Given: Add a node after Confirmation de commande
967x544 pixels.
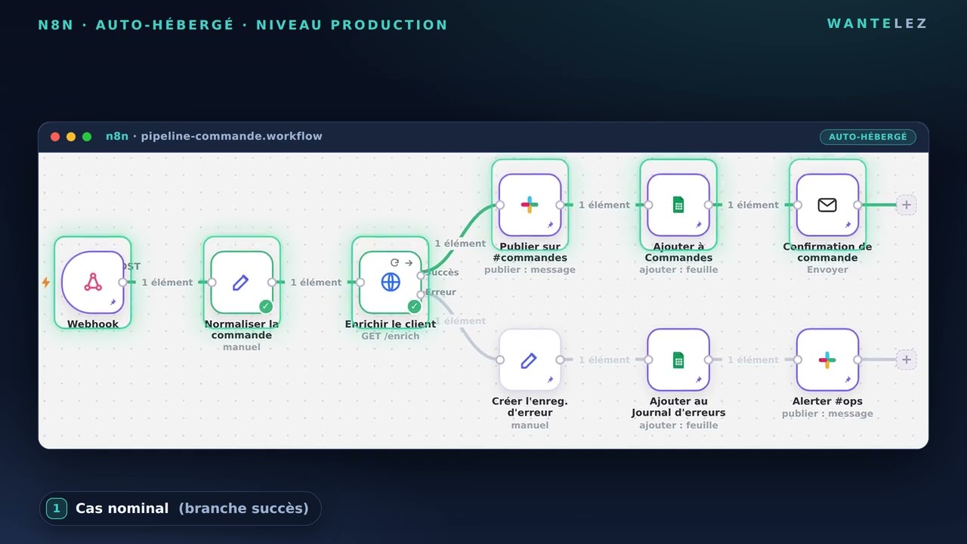Looking at the screenshot, I should [x=907, y=205].
